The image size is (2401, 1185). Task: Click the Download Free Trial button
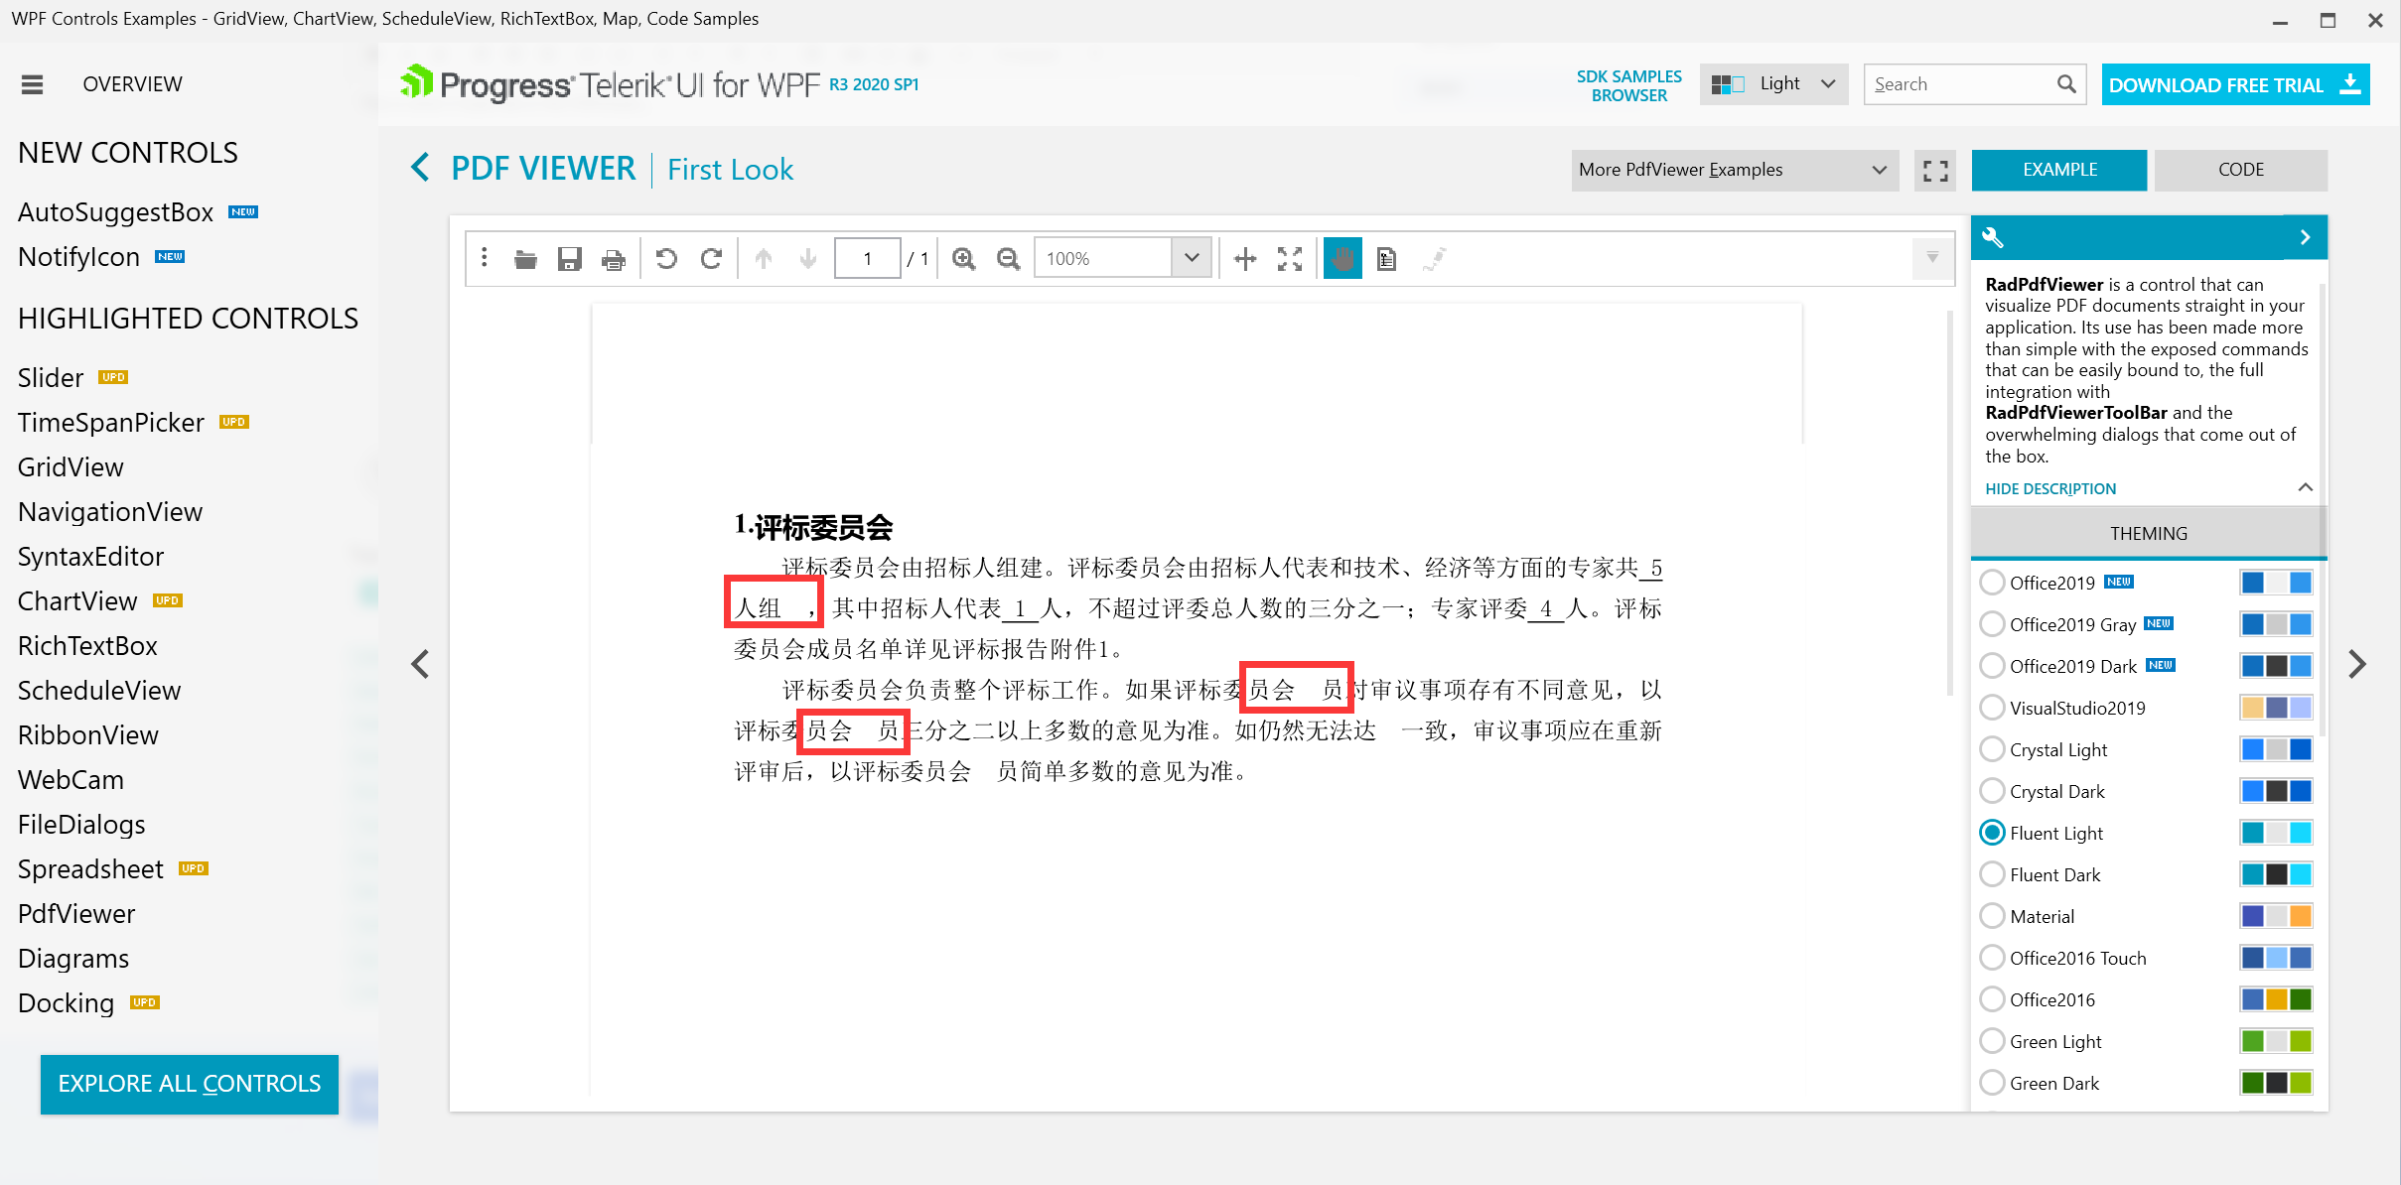point(2234,84)
